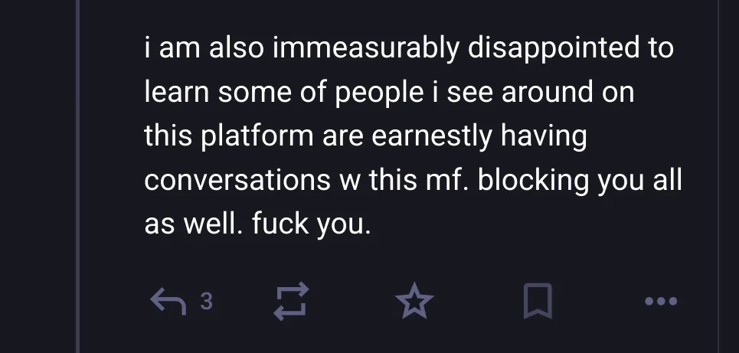Viewport: 739px width, 353px height.
Task: Click the final line 'as well. fuck you.'
Action: [257, 224]
